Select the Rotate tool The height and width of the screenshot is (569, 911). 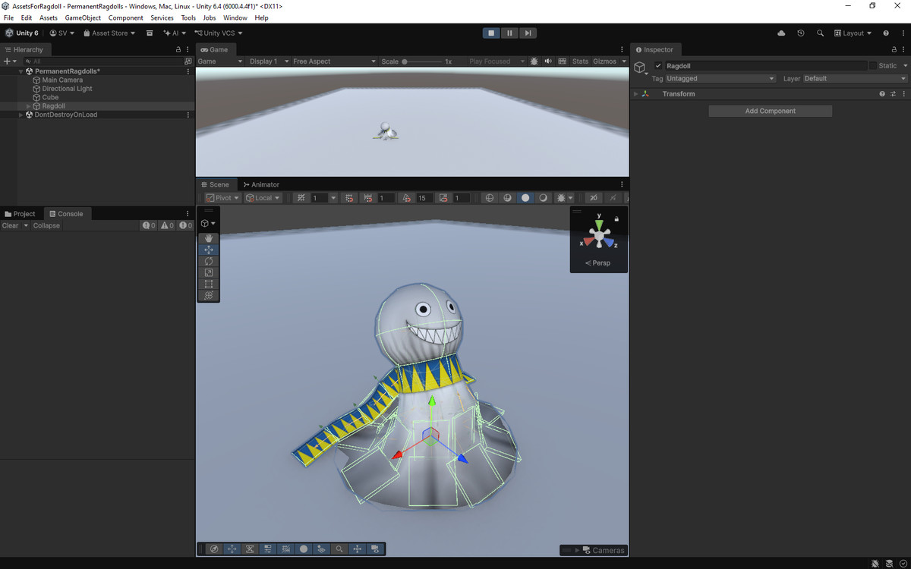(x=209, y=261)
